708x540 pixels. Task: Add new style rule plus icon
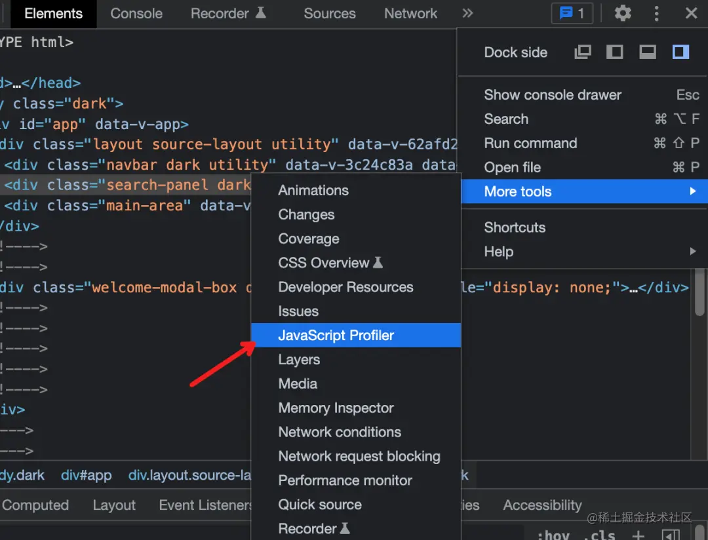click(x=638, y=535)
